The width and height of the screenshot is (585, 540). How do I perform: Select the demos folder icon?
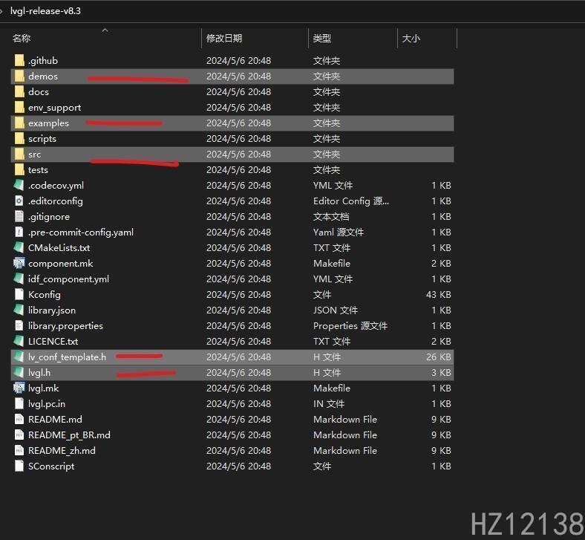19,76
